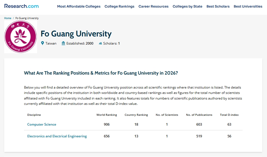
Task: Click Fo Guang University breadcrumb text
Action: (27, 18)
